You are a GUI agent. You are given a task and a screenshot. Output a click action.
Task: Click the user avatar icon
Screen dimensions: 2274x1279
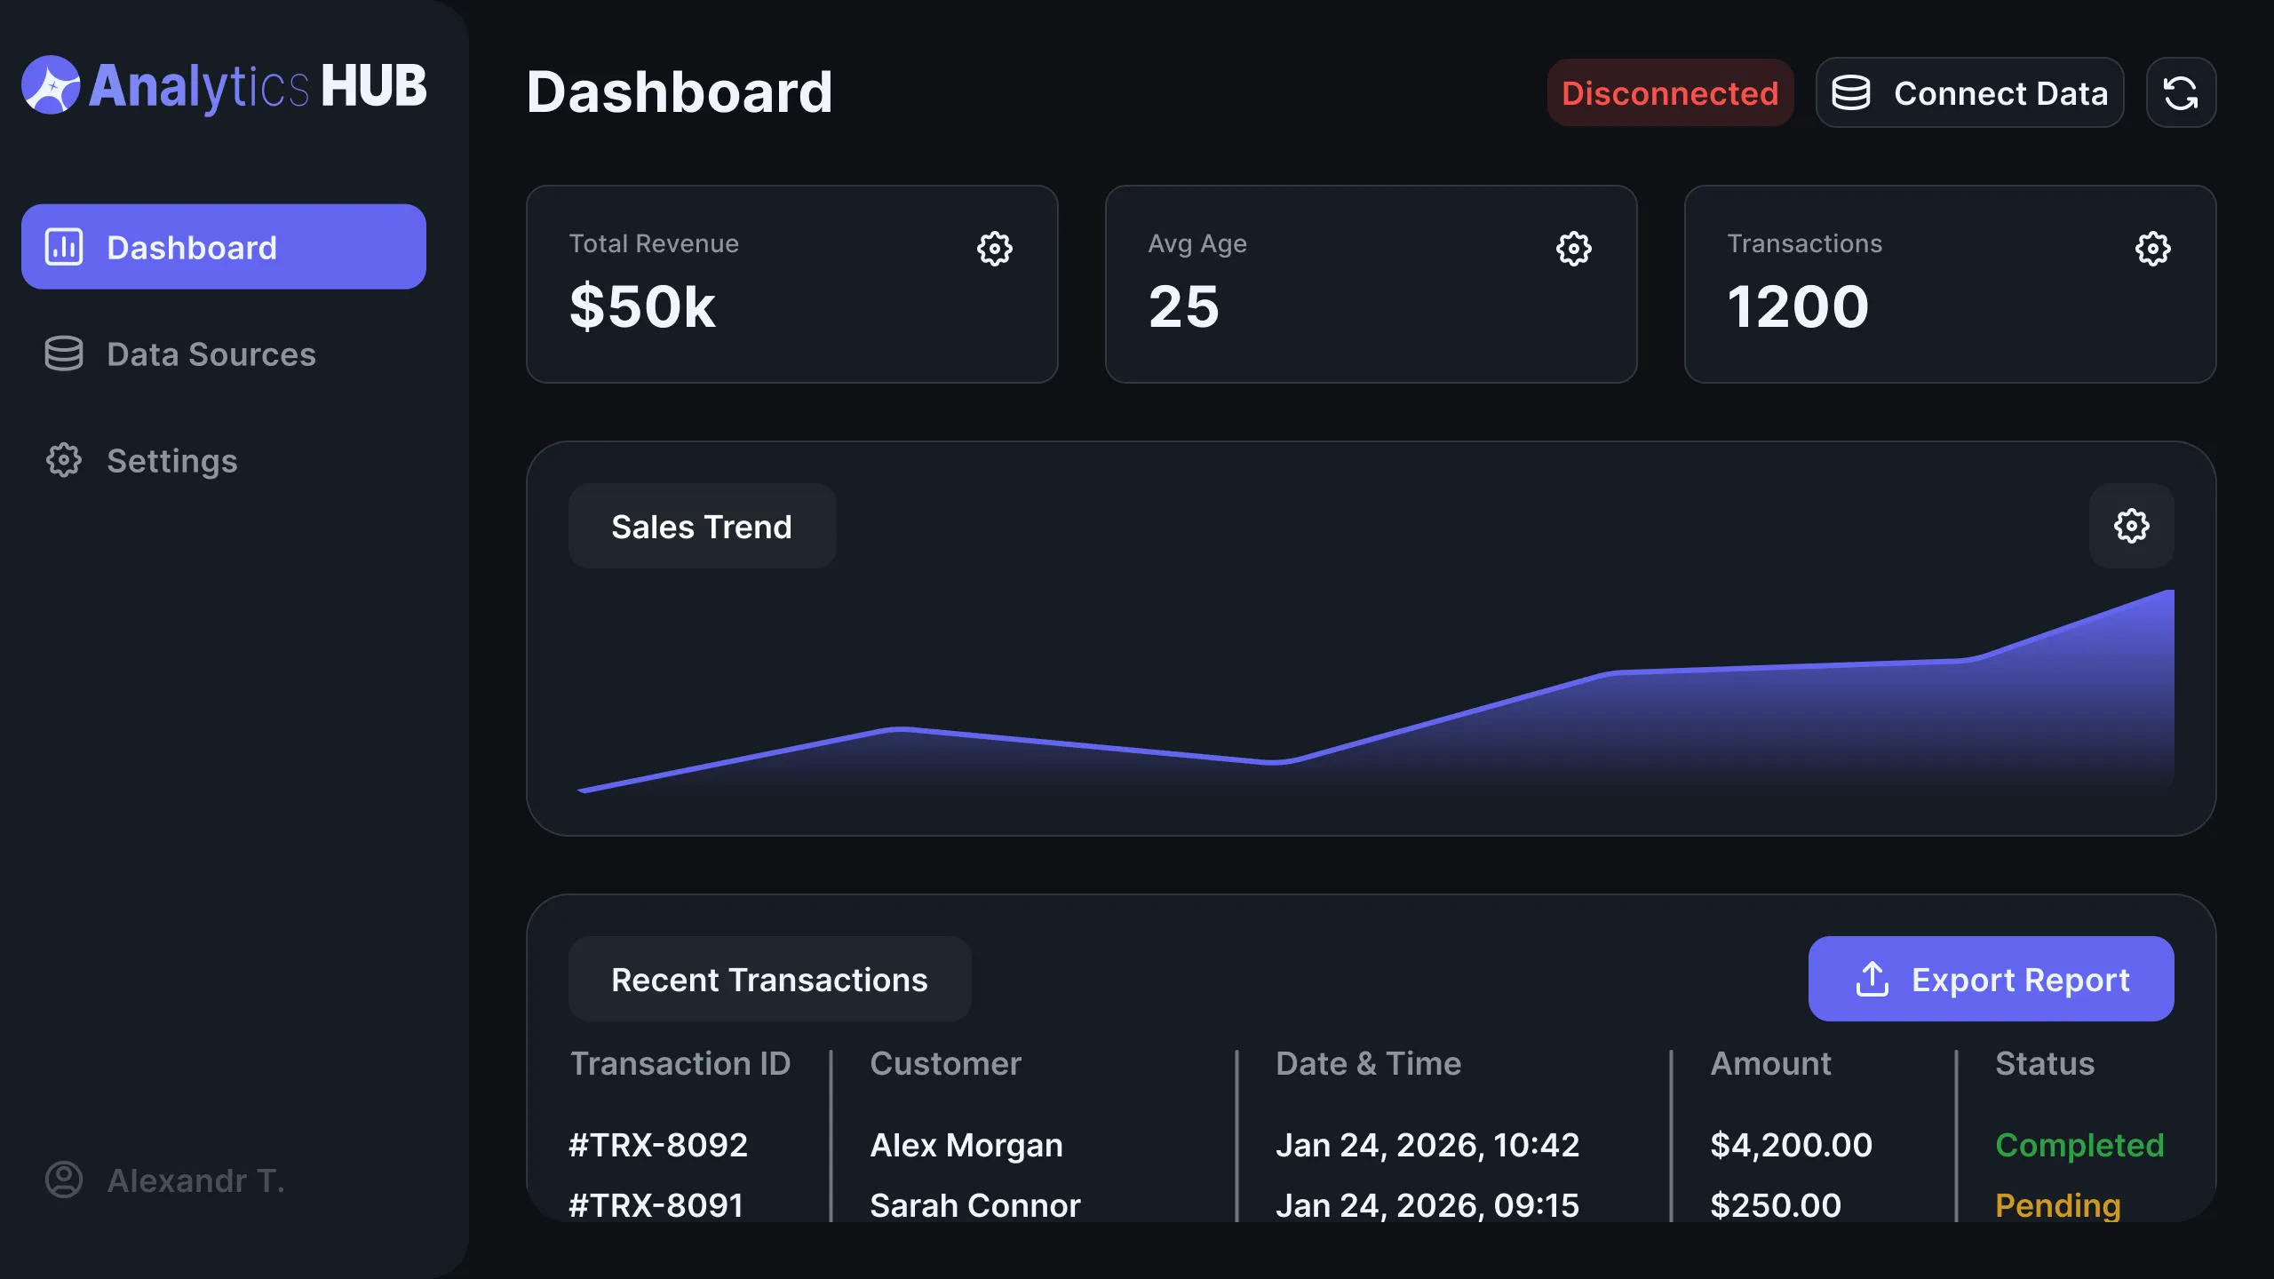[x=64, y=1180]
